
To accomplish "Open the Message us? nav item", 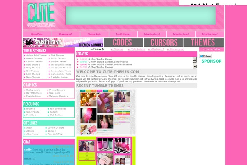I will pyautogui.click(x=65, y=34).
